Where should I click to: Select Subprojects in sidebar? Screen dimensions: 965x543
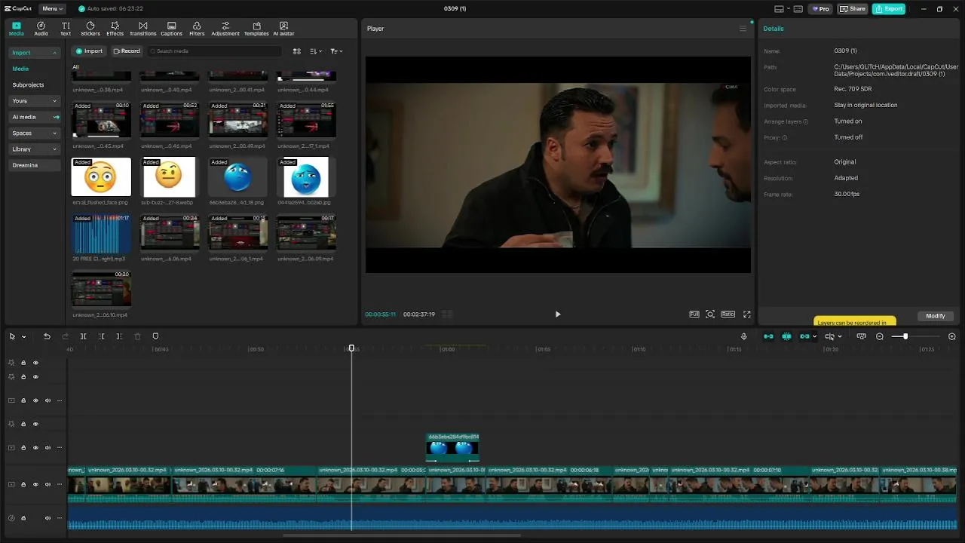point(28,85)
